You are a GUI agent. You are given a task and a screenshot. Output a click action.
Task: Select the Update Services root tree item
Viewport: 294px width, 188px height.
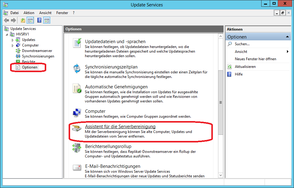pos(23,29)
